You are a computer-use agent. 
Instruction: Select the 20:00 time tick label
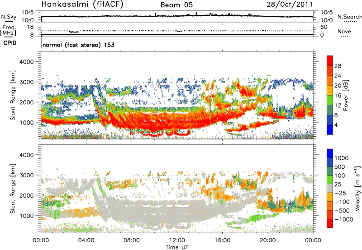267,241
